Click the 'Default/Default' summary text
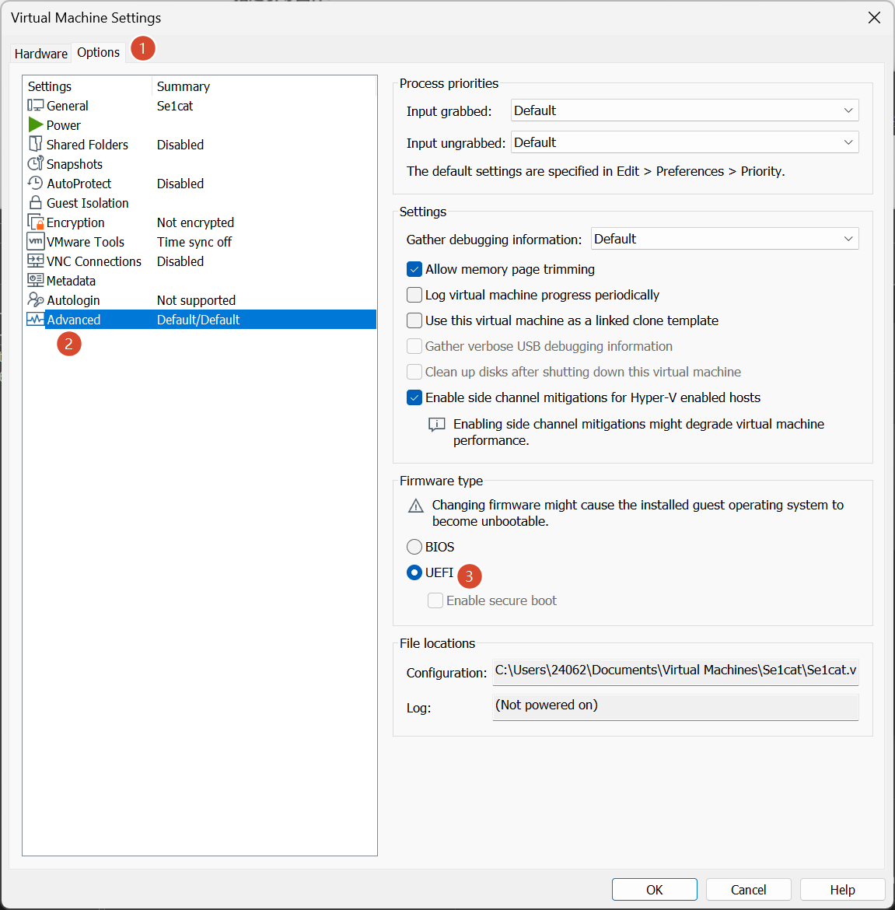The image size is (895, 910). click(198, 320)
